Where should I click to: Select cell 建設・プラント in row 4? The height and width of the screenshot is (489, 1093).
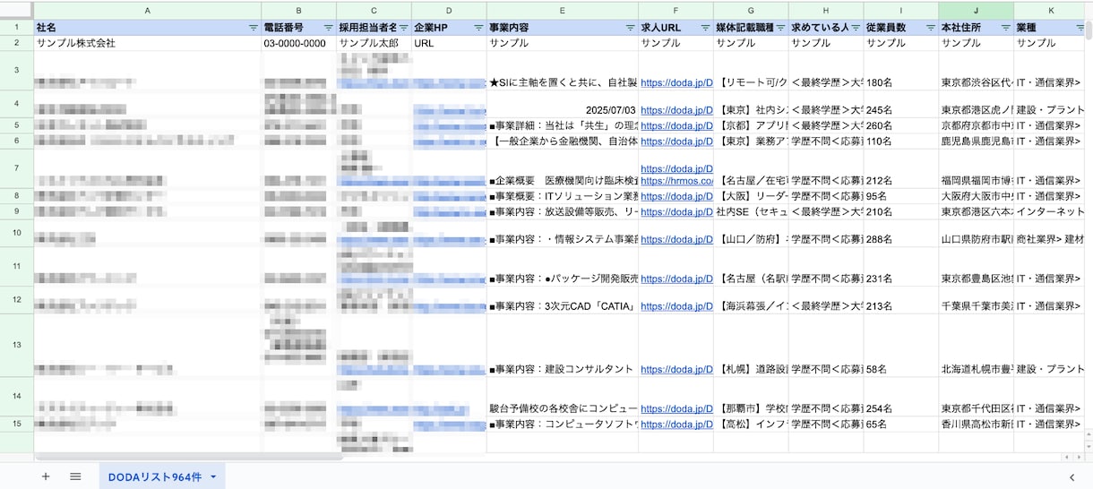[x=1051, y=104]
